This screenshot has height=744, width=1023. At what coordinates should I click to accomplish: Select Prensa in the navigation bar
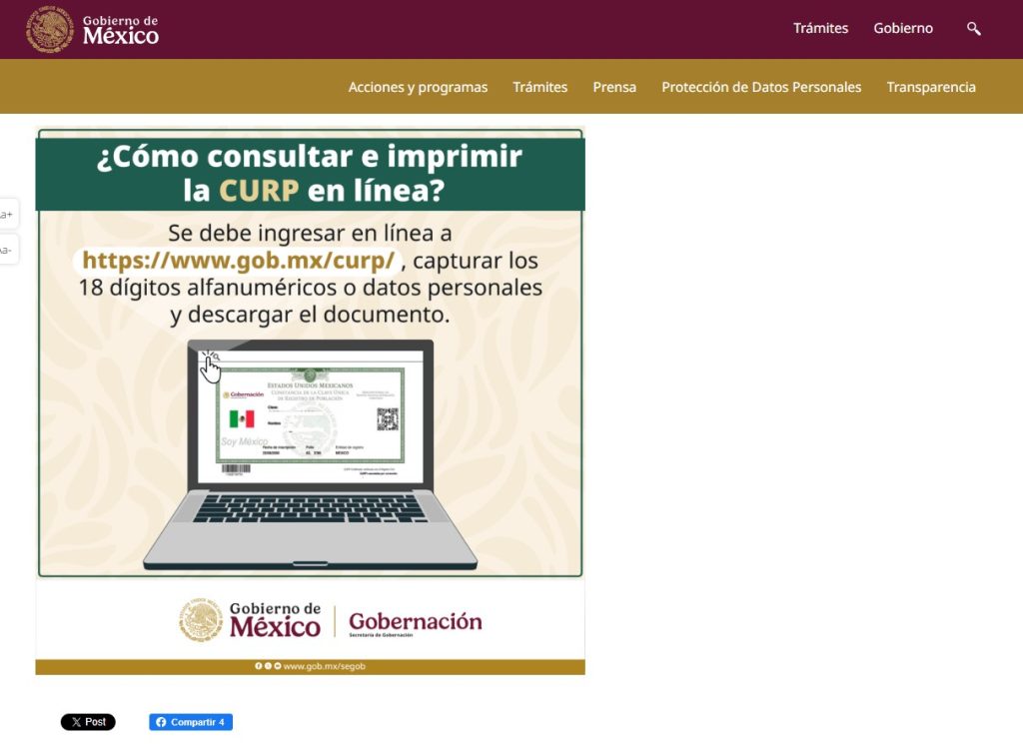coord(614,87)
